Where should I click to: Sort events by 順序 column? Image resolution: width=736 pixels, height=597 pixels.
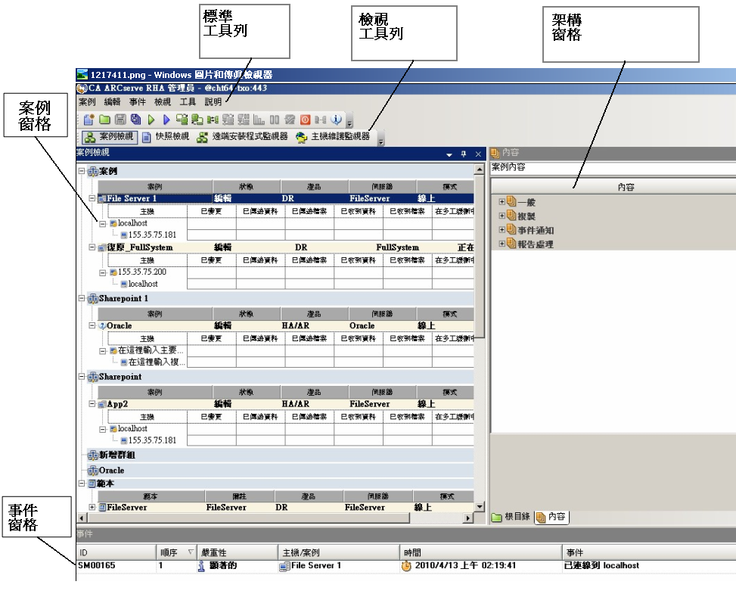[176, 553]
